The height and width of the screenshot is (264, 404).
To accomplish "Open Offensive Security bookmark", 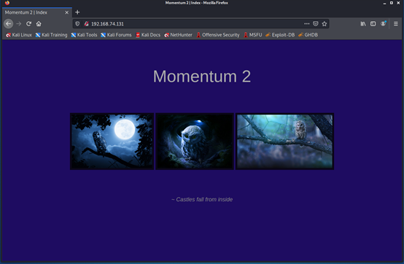I will (218, 35).
